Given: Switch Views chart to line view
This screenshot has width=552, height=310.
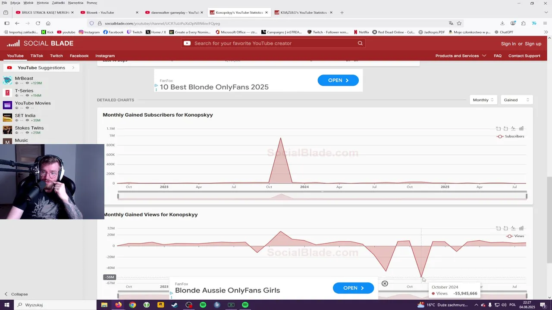Looking at the screenshot, I should pyautogui.click(x=513, y=228).
